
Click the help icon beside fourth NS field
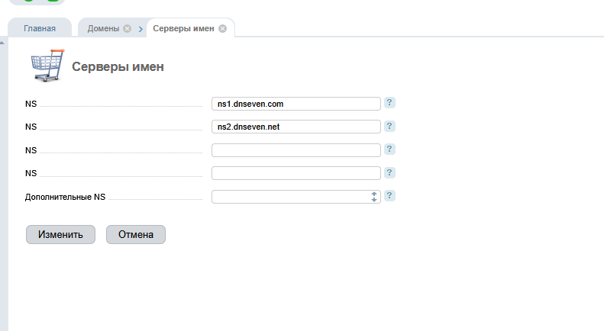tap(389, 173)
